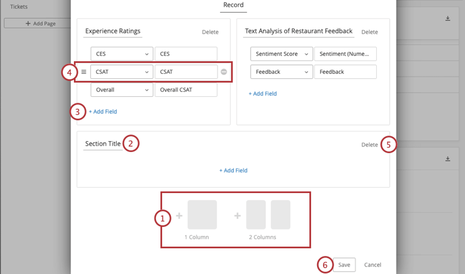The height and width of the screenshot is (274, 465).
Task: Delete the Experience Ratings section
Action: coord(210,32)
